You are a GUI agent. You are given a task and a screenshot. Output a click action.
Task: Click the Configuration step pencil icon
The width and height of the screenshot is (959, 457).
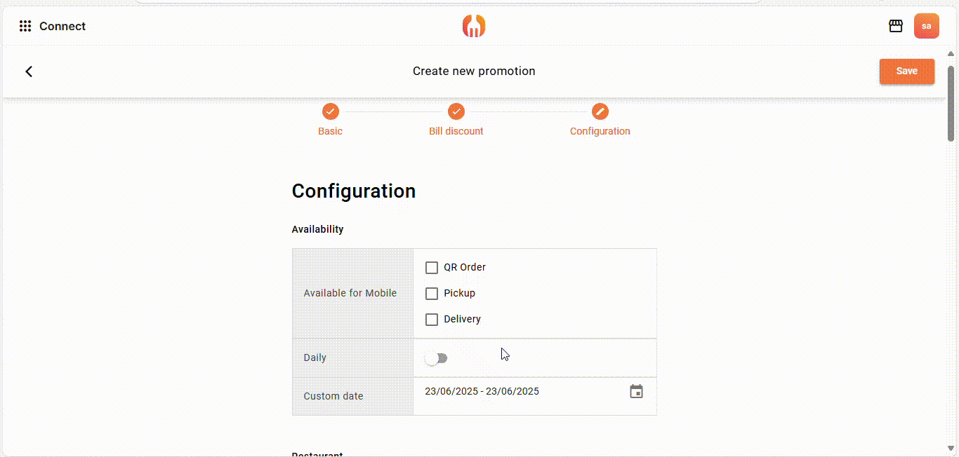pos(600,111)
